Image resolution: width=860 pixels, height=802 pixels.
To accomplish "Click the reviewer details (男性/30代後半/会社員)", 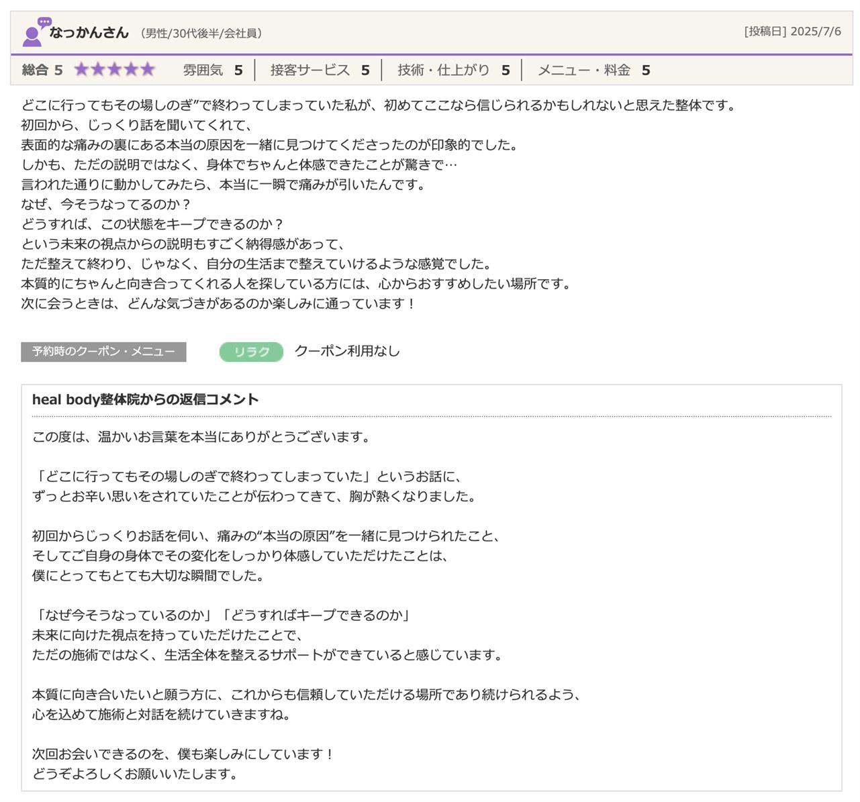I will (x=201, y=33).
